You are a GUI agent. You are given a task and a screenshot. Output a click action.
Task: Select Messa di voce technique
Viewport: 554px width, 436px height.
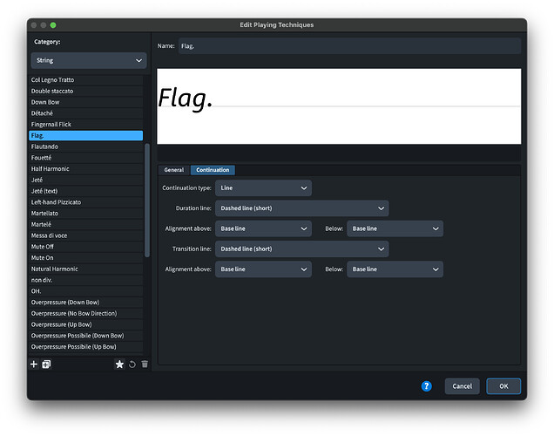point(86,235)
